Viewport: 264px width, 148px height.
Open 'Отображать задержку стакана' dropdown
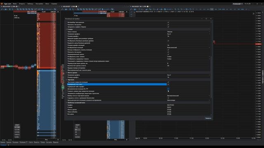click(x=189, y=59)
